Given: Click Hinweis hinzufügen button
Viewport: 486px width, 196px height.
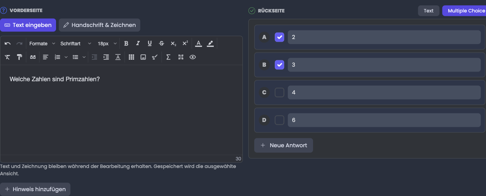Looking at the screenshot, I should (35, 189).
